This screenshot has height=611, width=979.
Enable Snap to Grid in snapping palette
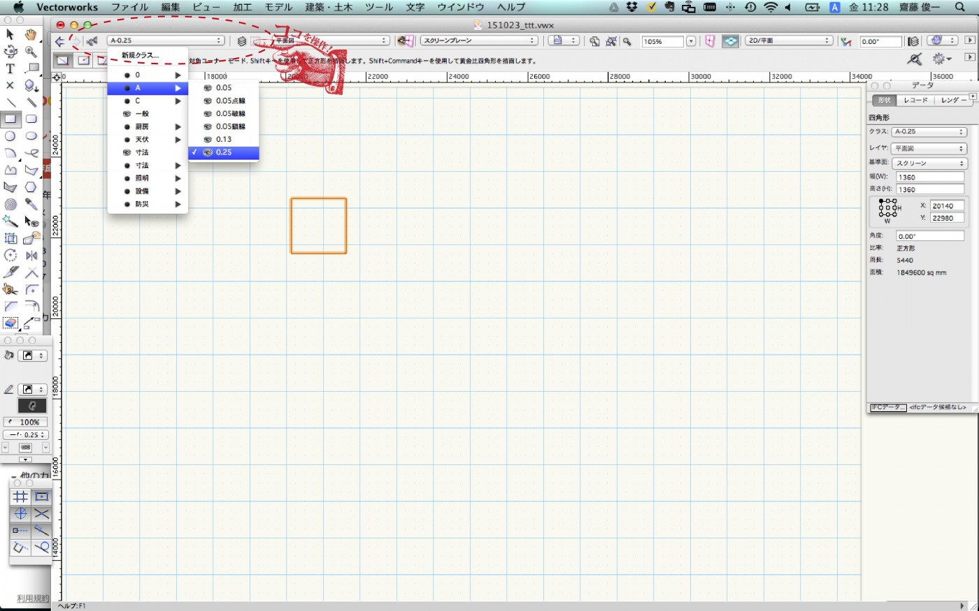point(20,496)
